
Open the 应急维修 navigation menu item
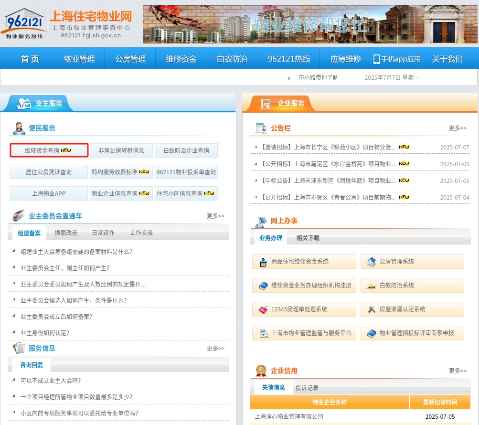pos(345,59)
